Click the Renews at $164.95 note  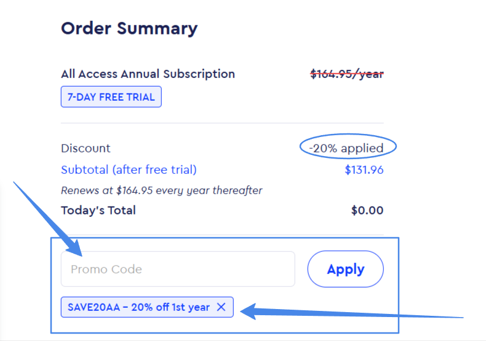pyautogui.click(x=162, y=190)
